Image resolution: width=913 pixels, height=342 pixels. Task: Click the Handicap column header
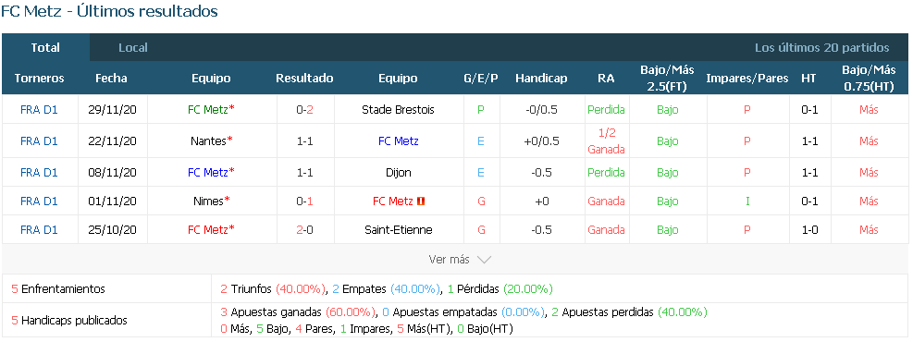click(541, 78)
